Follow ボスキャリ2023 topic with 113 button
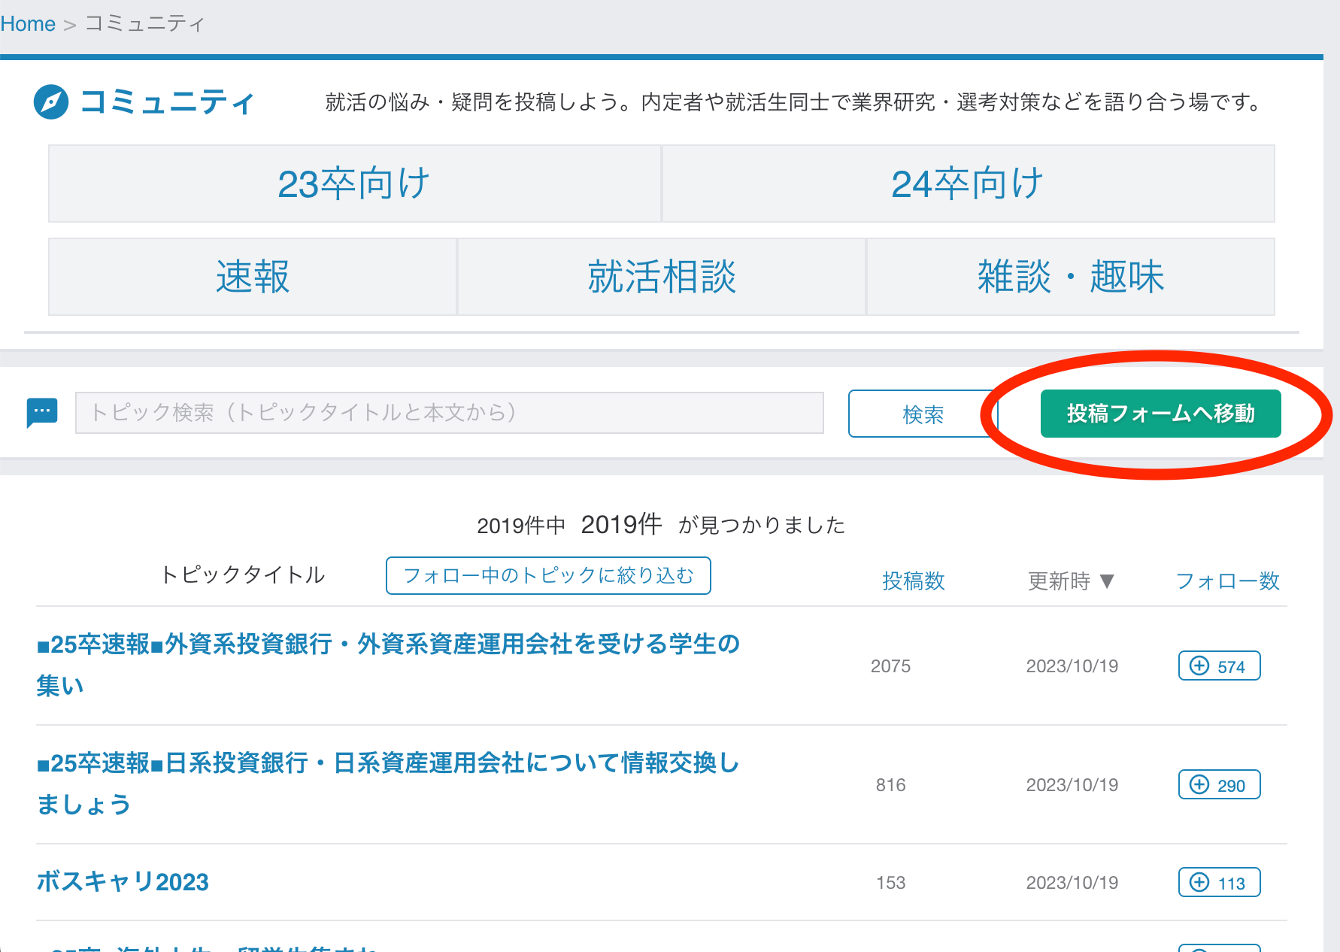 click(1218, 883)
